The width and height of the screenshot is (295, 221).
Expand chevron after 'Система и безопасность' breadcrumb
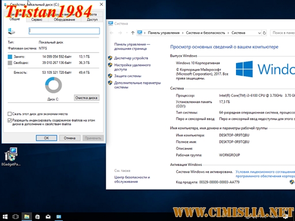click(x=229, y=33)
